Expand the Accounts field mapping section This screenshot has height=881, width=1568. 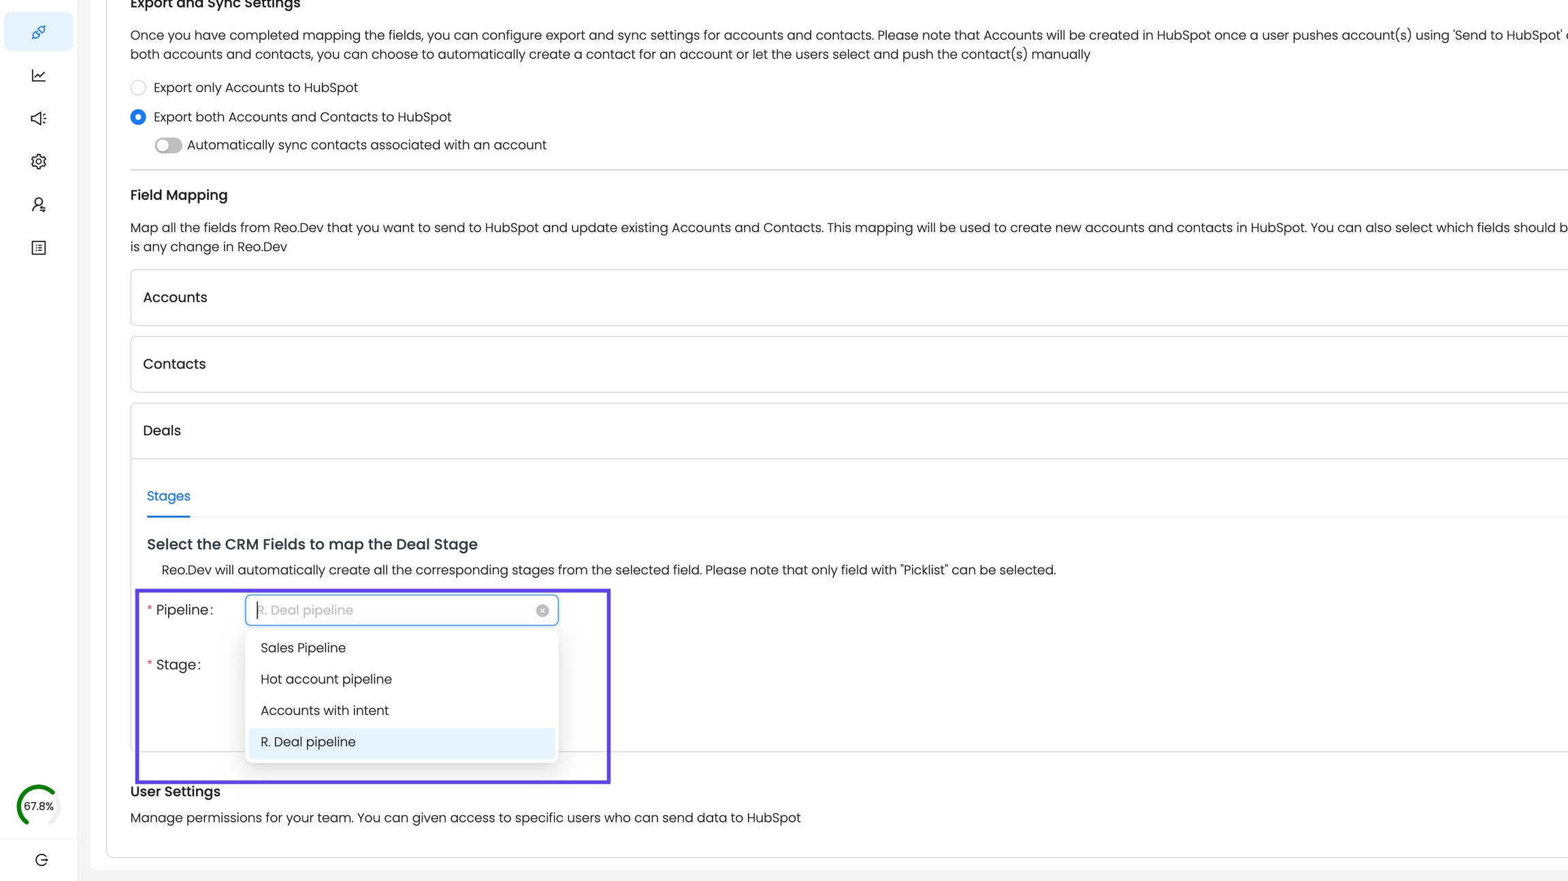[x=175, y=297]
